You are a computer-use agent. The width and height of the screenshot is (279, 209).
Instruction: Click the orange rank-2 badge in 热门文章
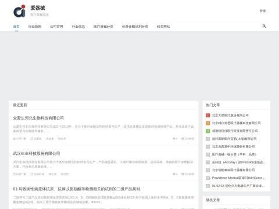[x=208, y=123]
